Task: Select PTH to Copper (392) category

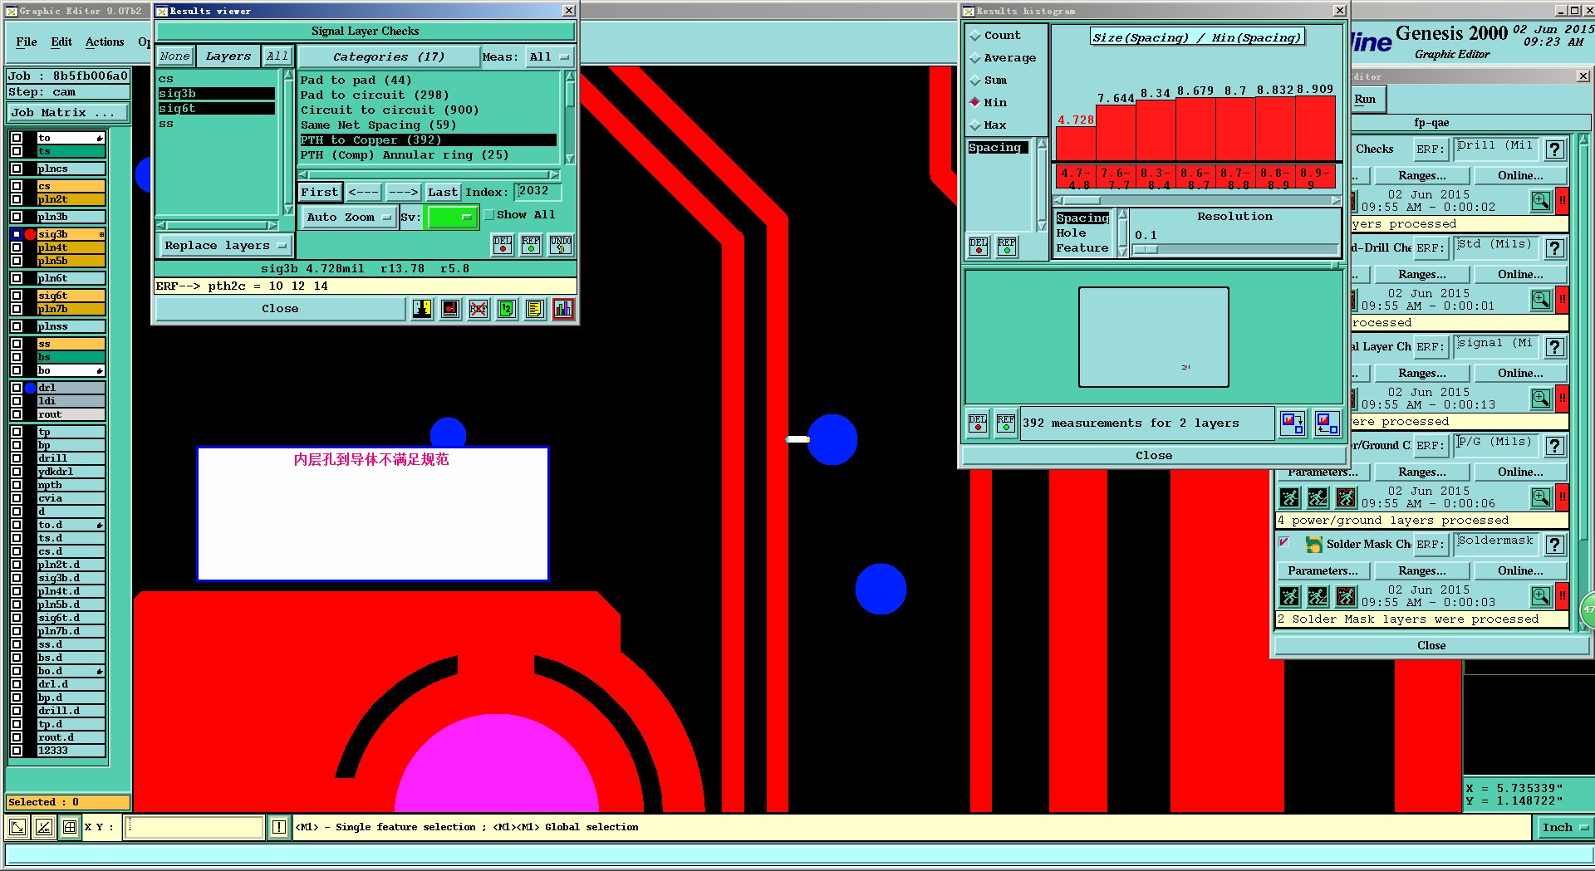Action: pyautogui.click(x=428, y=140)
